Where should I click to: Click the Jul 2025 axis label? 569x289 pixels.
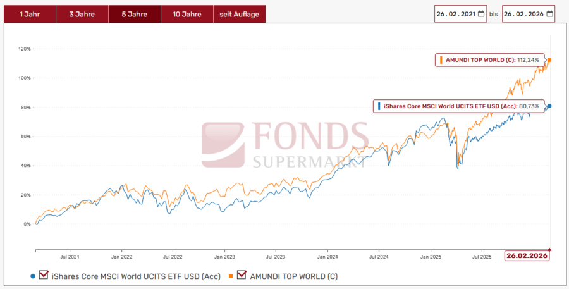click(x=482, y=257)
